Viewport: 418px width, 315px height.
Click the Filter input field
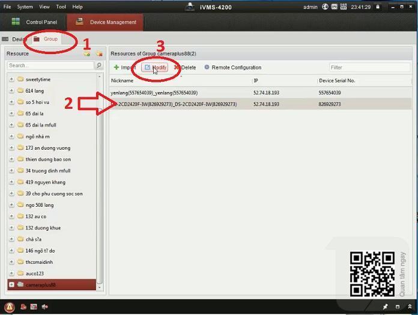click(x=369, y=67)
